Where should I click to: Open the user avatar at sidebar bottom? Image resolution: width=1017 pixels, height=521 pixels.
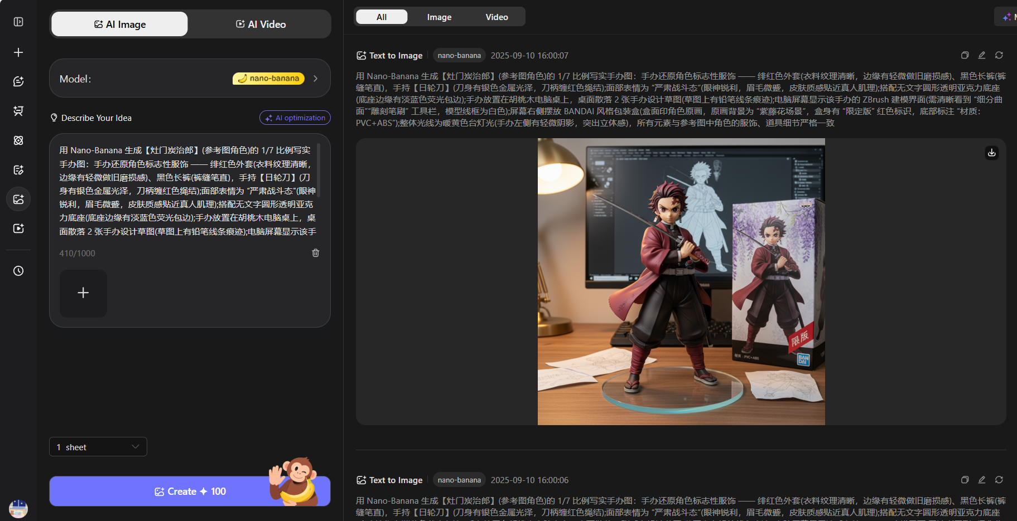click(18, 508)
